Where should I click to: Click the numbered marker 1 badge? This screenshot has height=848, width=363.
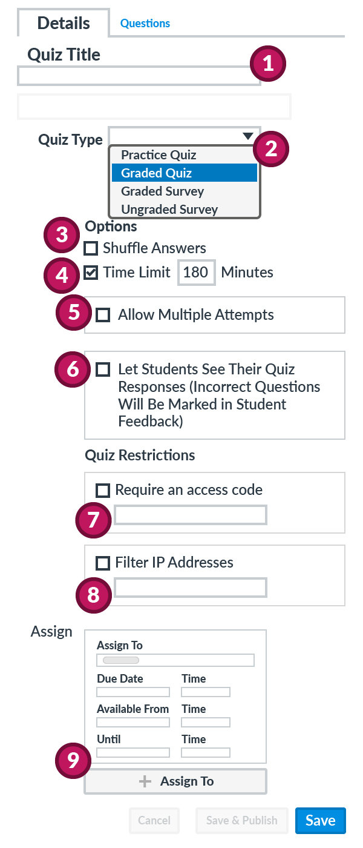pyautogui.click(x=268, y=64)
